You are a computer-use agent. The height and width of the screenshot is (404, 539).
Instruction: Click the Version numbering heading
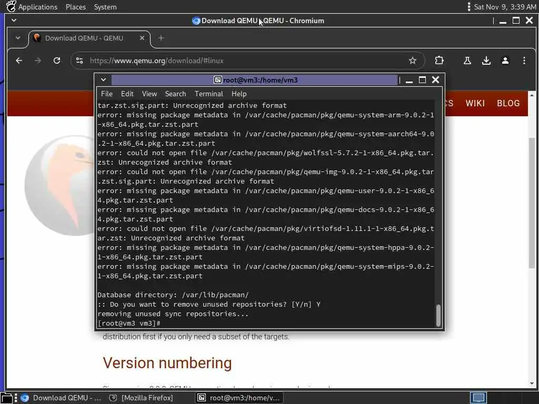pyautogui.click(x=167, y=363)
